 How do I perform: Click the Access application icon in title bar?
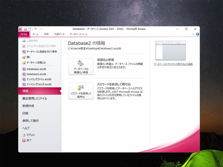[x=20, y=29]
